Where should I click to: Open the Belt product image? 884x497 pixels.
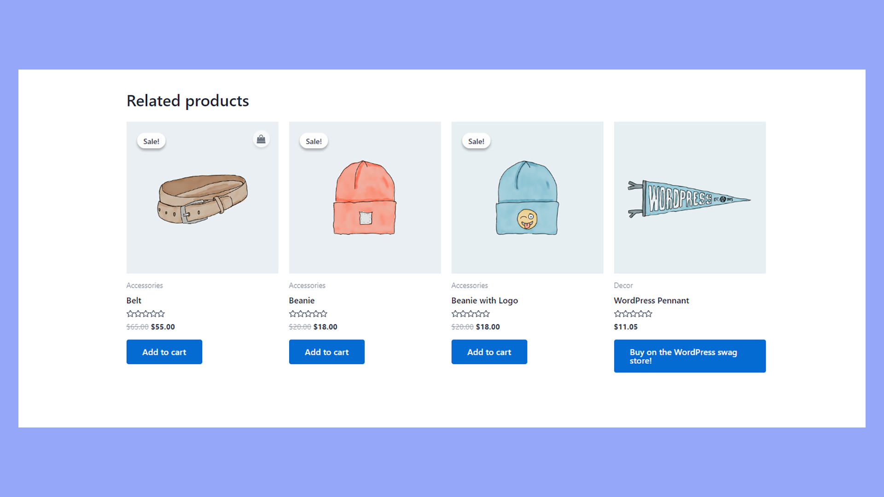(203, 198)
